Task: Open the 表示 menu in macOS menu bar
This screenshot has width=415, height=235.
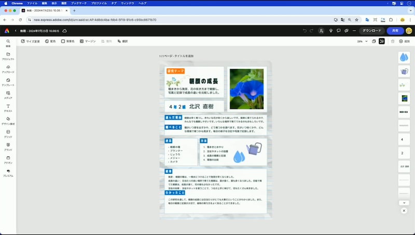Action: [x=54, y=3]
